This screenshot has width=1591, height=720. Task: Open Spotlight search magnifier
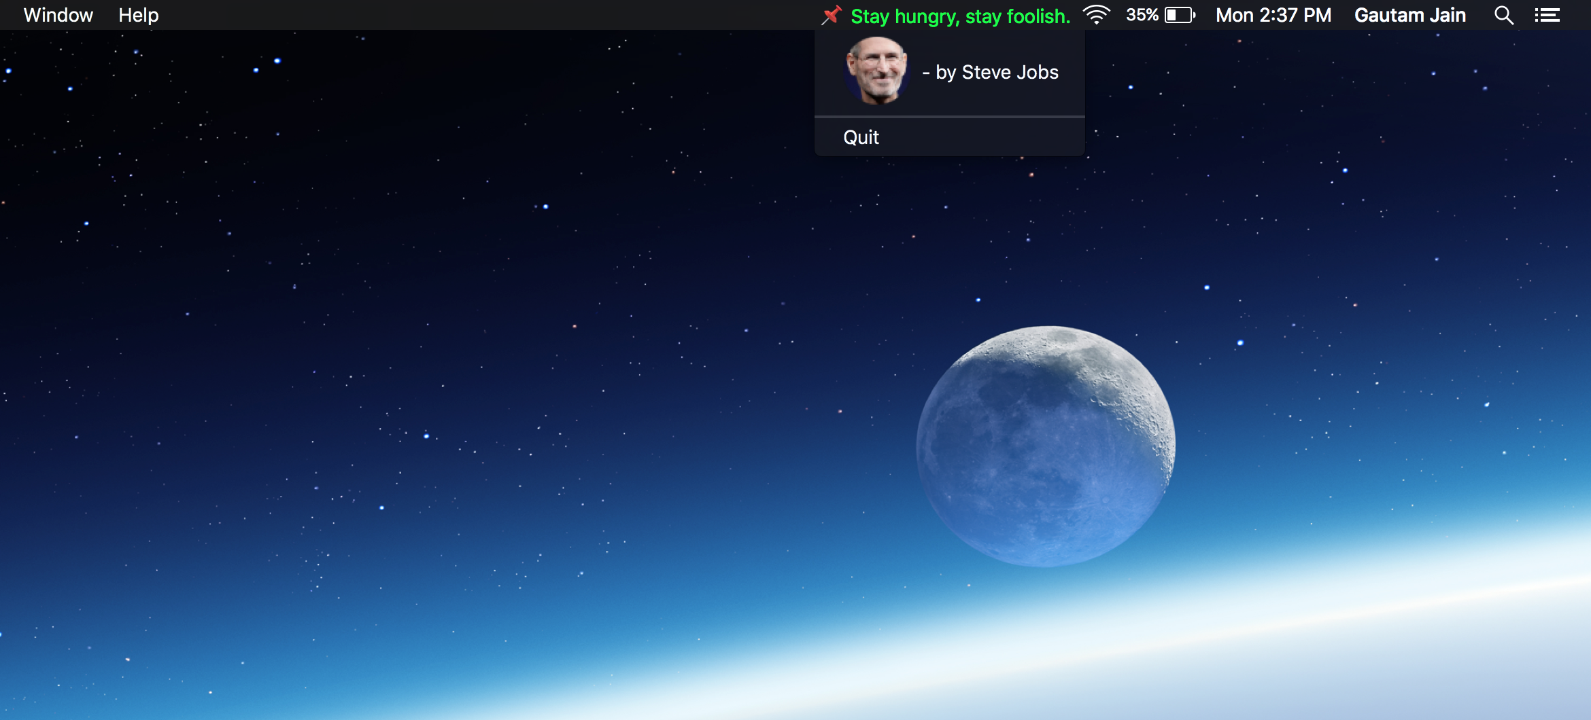pos(1504,15)
